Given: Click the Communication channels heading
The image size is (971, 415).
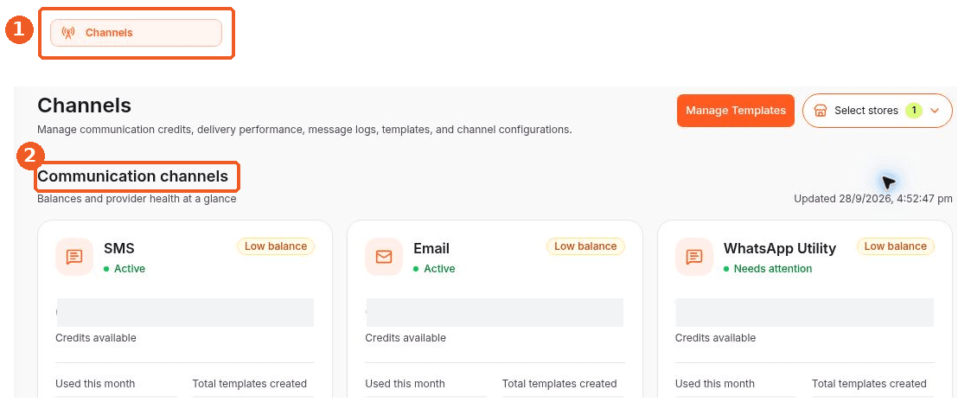Looking at the screenshot, I should pyautogui.click(x=132, y=176).
